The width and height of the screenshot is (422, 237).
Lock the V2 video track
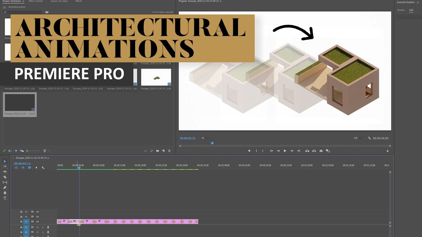pyautogui.click(x=21, y=217)
